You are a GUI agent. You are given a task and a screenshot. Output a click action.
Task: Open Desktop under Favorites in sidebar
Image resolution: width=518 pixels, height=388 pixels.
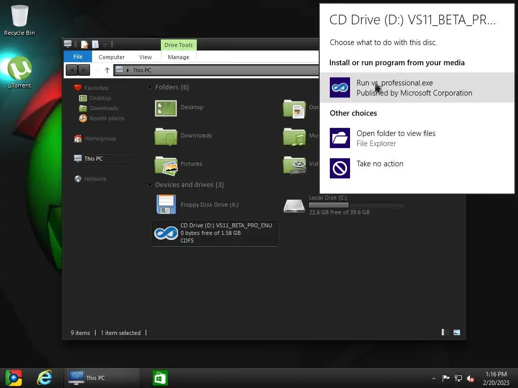100,98
